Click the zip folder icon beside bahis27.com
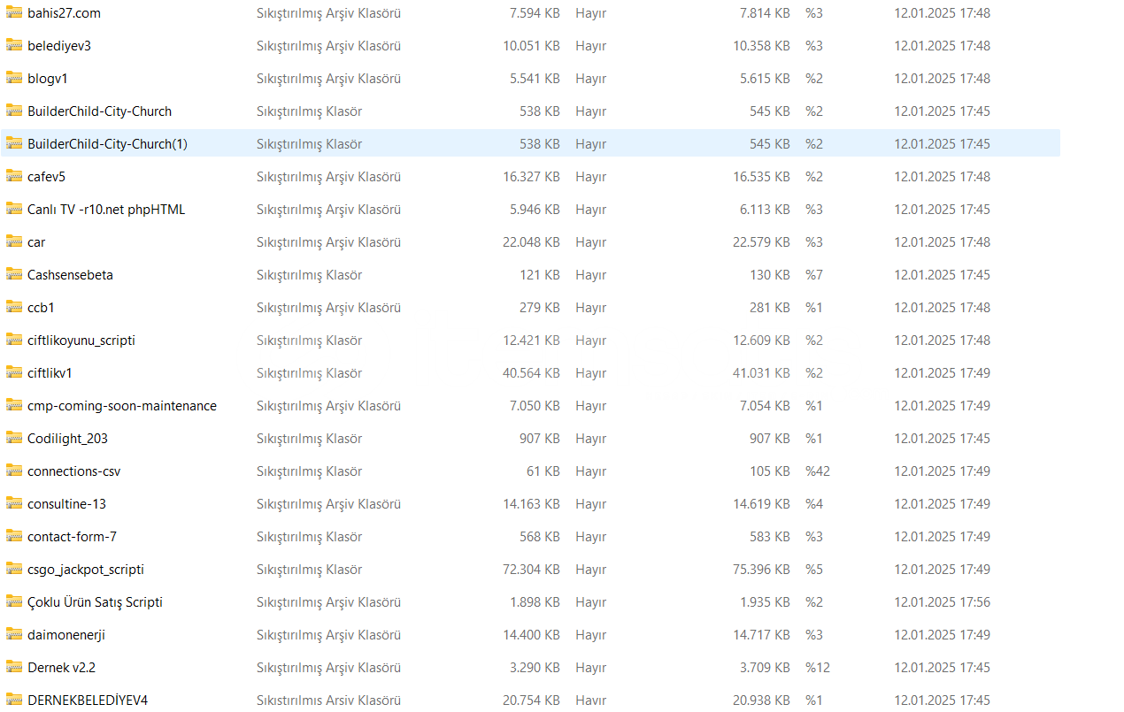Viewport: 1124px width, 712px height. (14, 12)
